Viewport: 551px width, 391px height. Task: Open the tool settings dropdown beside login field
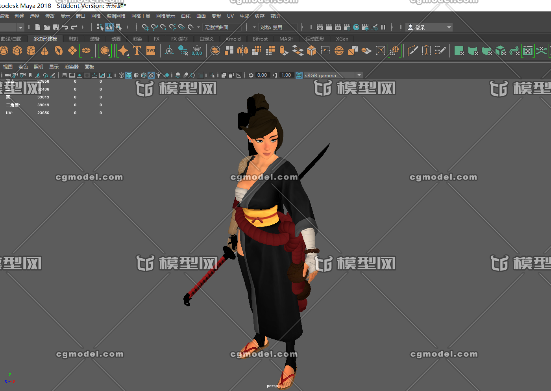(449, 27)
